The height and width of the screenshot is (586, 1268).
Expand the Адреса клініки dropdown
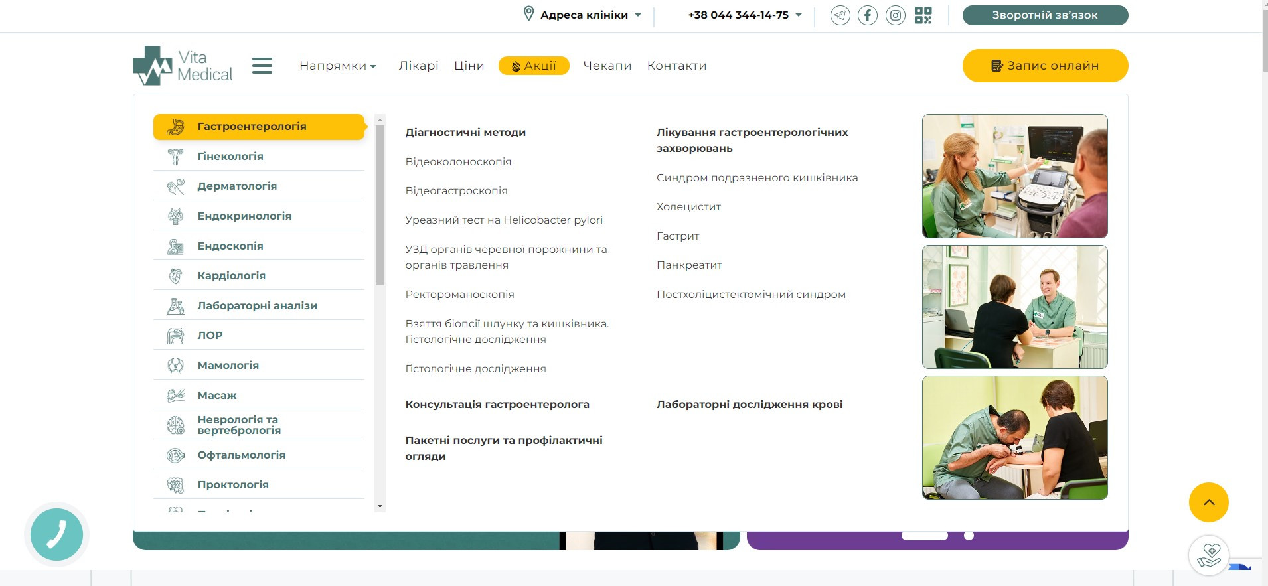click(583, 15)
